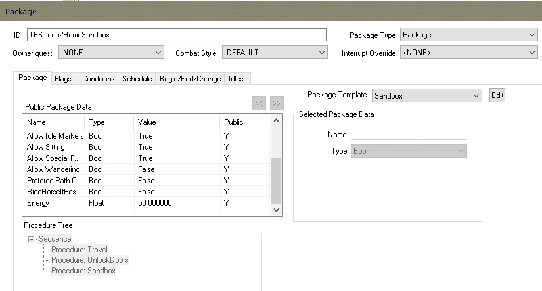Click the left double-arrow button
542x291 pixels.
click(x=260, y=103)
